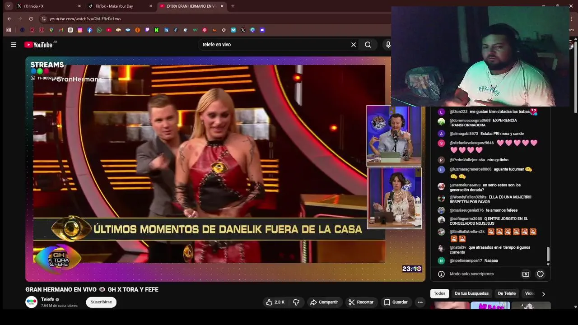Open the Telefe channel name link
The image size is (578, 325).
[x=47, y=300]
